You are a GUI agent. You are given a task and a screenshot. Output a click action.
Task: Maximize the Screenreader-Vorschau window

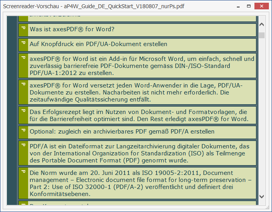tap(249, 6)
